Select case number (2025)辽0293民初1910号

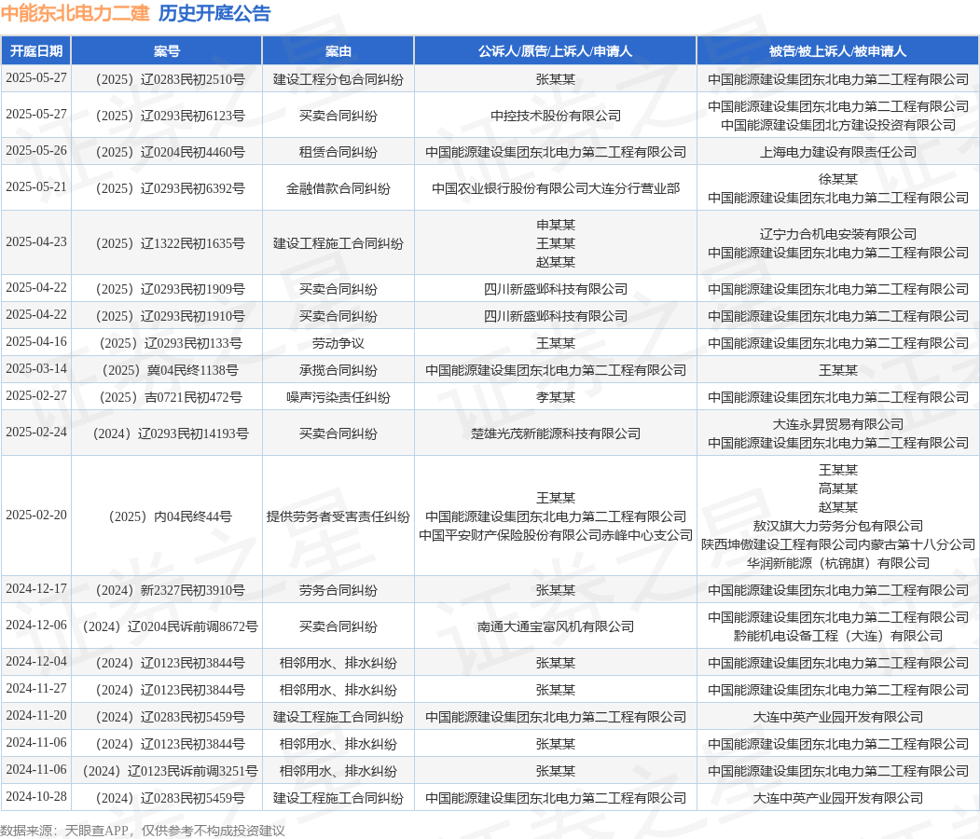point(167,316)
